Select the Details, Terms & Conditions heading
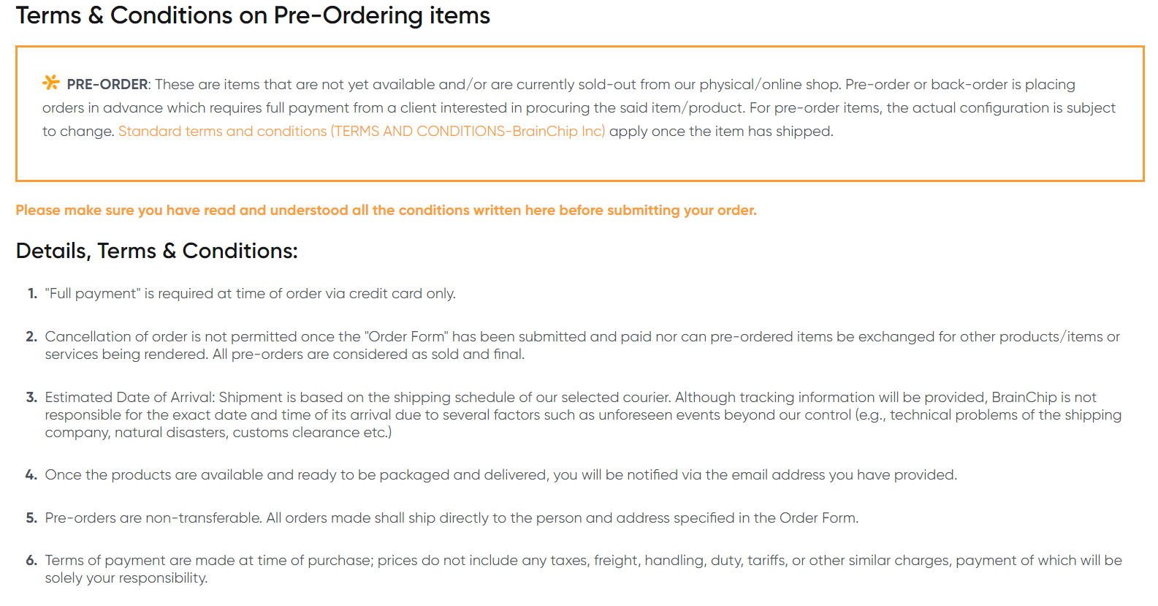 pos(156,251)
